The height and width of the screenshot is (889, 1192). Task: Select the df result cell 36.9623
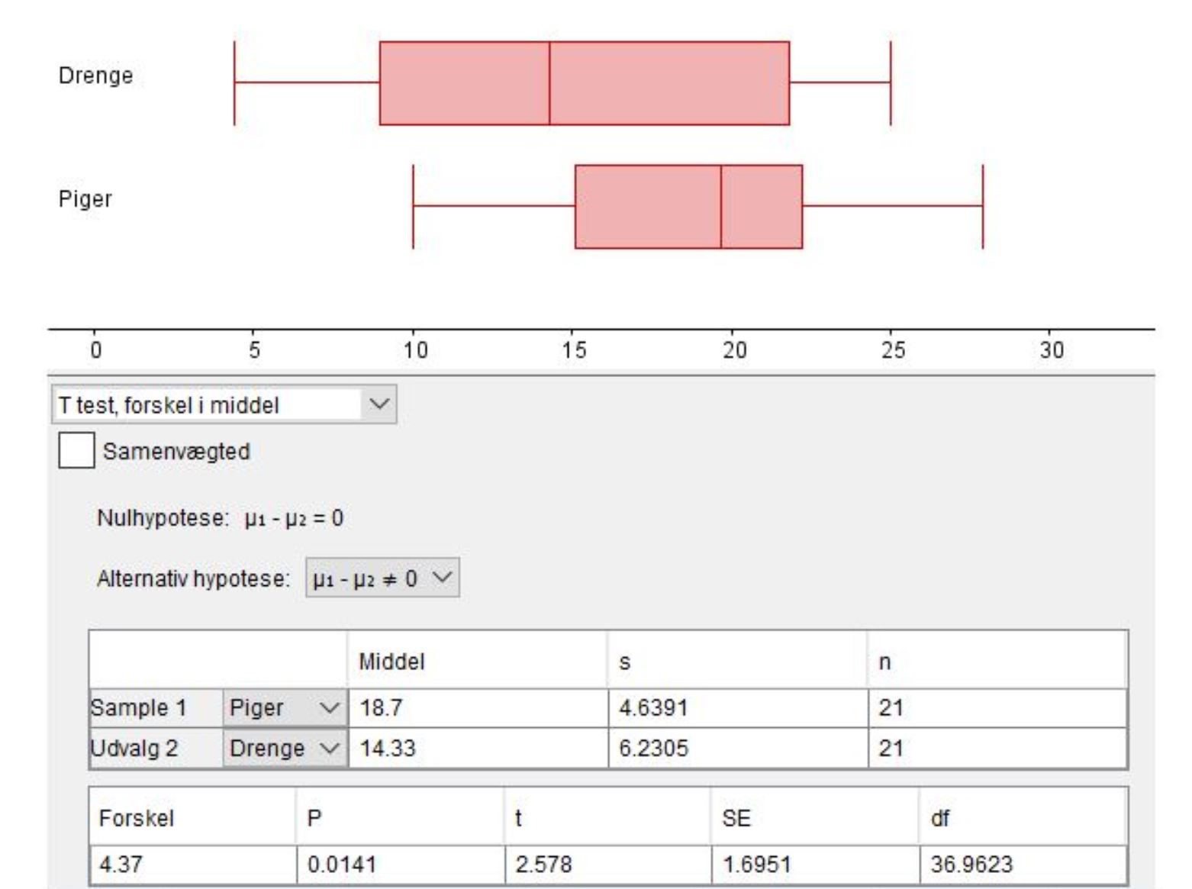pyautogui.click(x=1023, y=865)
